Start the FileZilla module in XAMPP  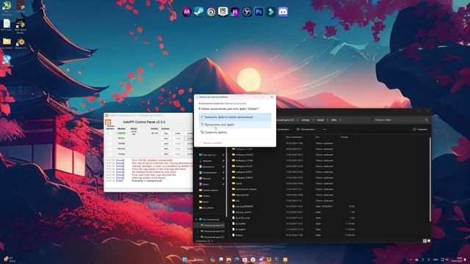166,144
